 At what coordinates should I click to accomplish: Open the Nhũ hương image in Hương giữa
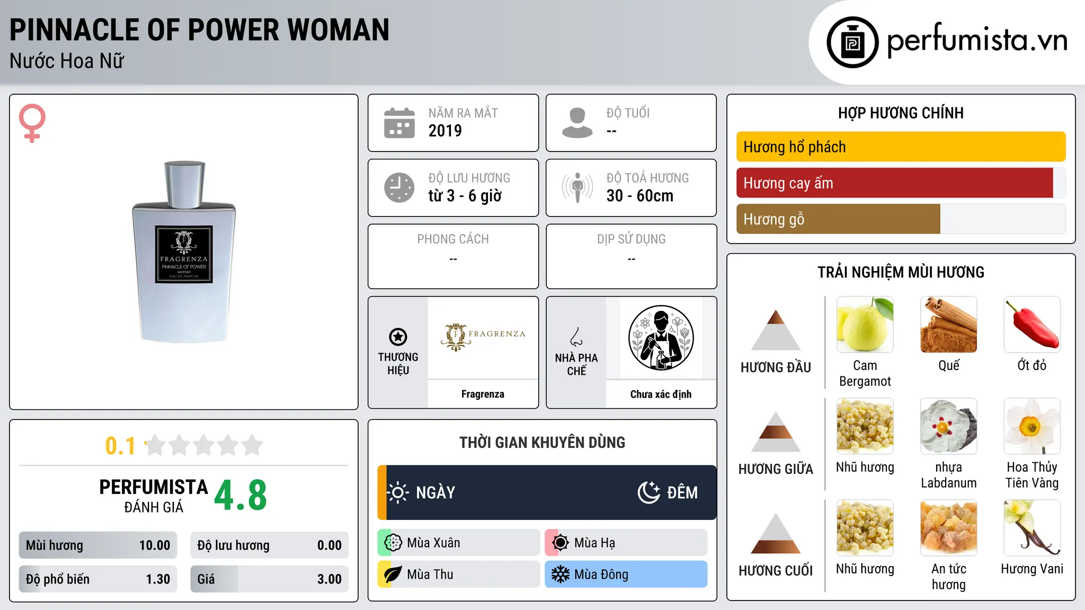tap(865, 426)
